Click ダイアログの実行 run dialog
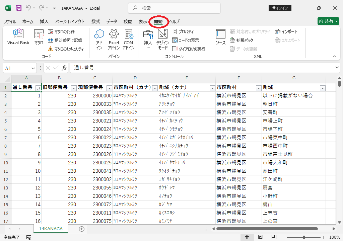The height and width of the screenshot is (241, 343). 189,49
